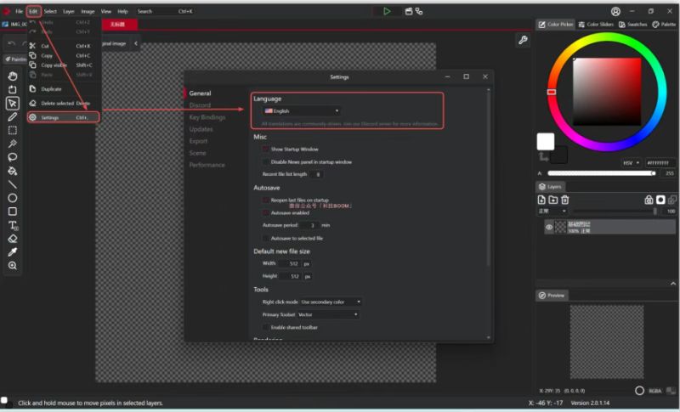Switch to Swatches tab
The width and height of the screenshot is (680, 412).
tap(632, 25)
